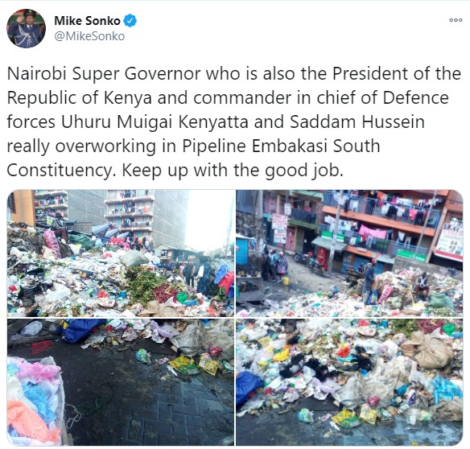Click the blue plastic bag in bottom-right photo

(249, 387)
